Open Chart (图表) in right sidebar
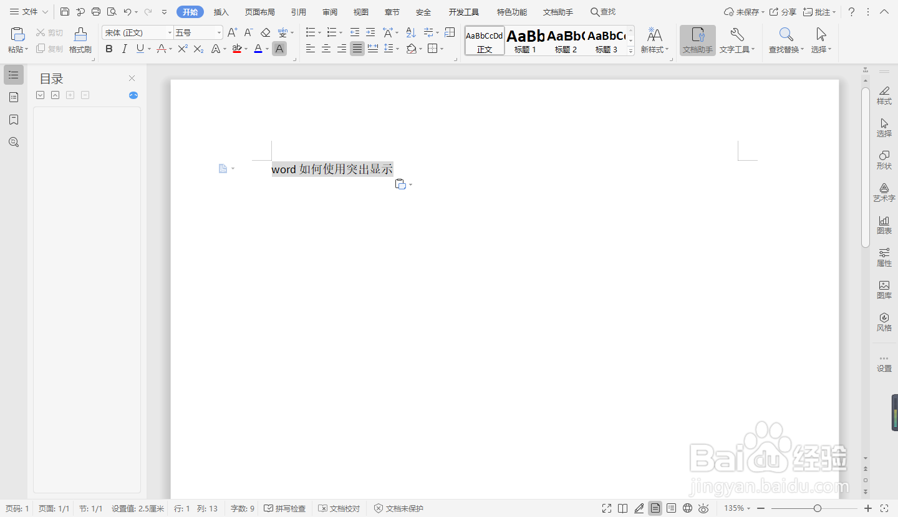The height and width of the screenshot is (517, 898). 884,225
